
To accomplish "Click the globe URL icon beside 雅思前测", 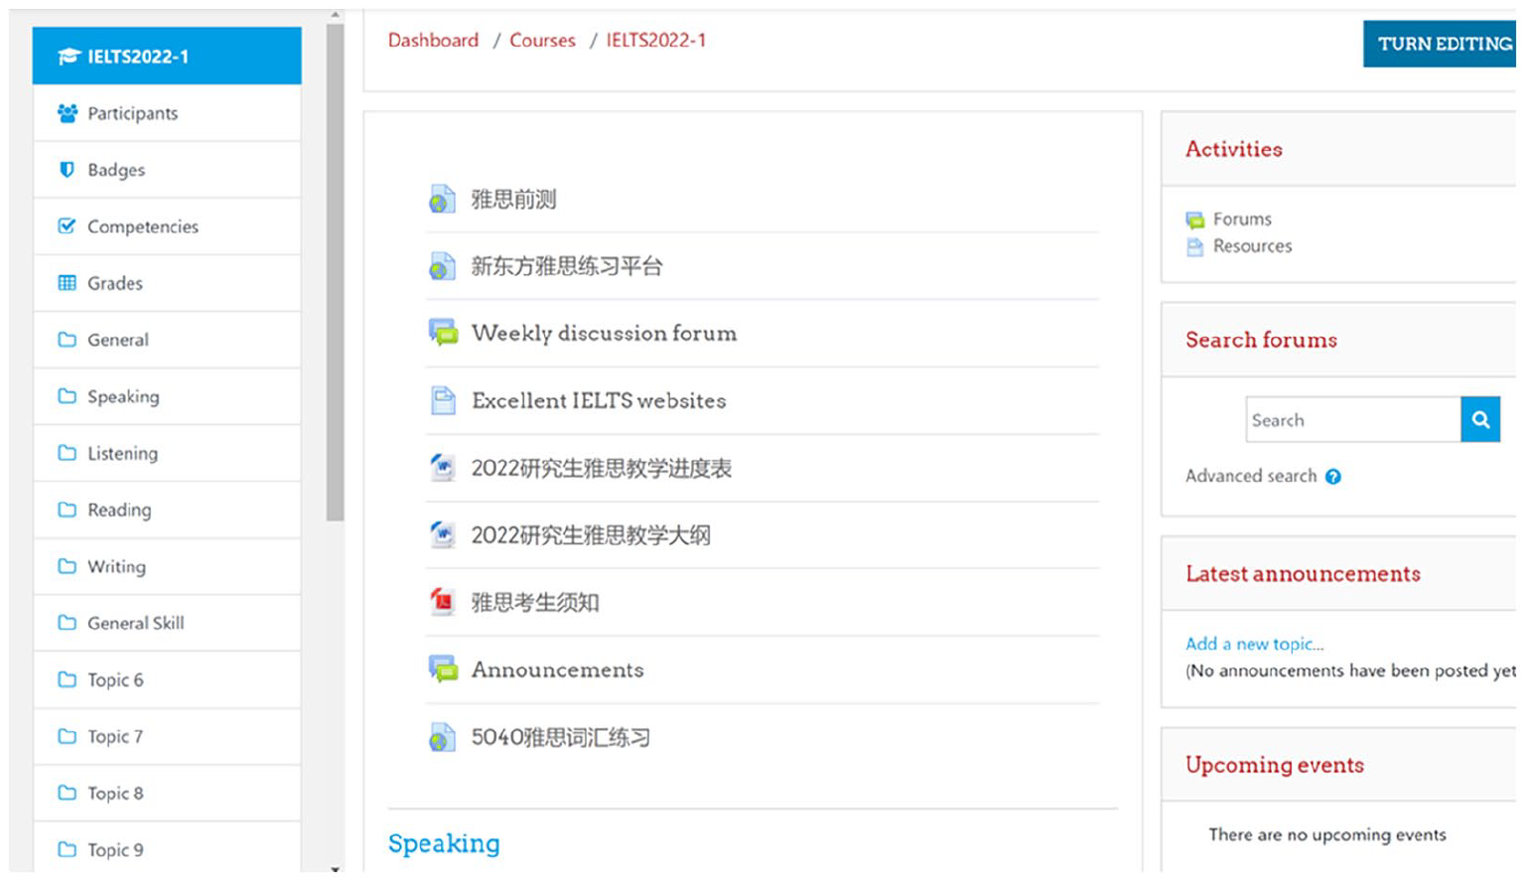I will pos(442,199).
